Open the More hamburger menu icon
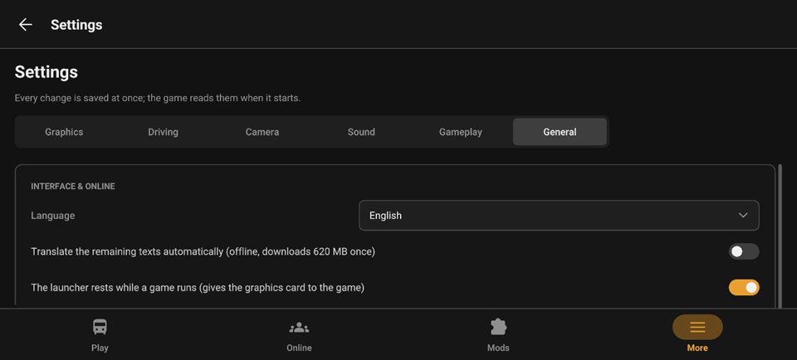The height and width of the screenshot is (360, 797). (697, 327)
